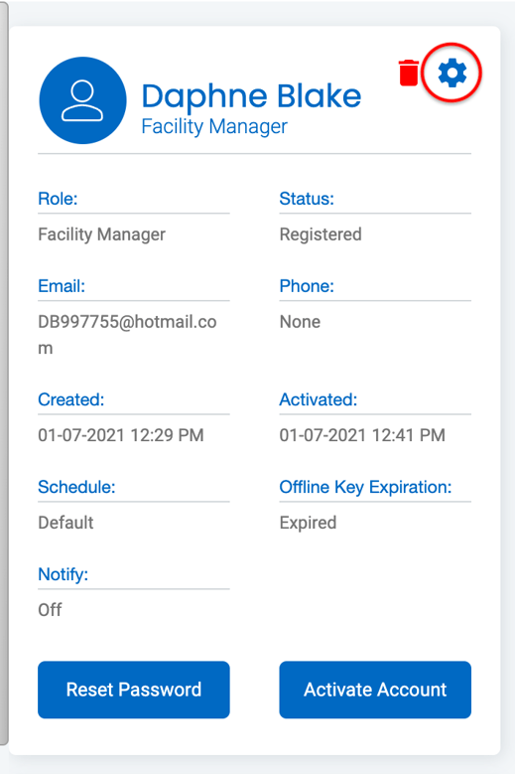Click the Schedule value Default
Image resolution: width=515 pixels, height=774 pixels.
coord(65,523)
